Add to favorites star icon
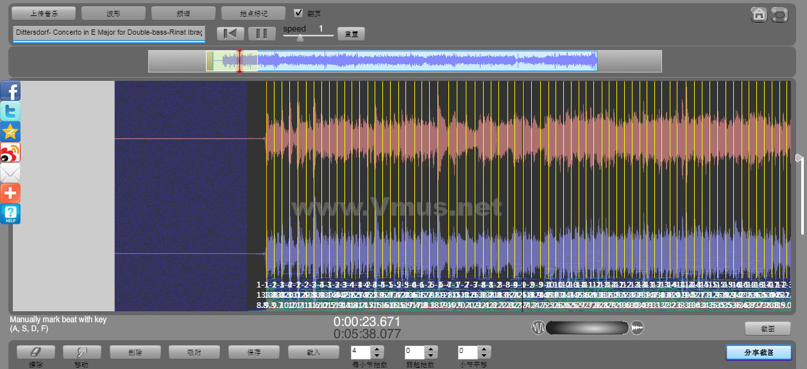This screenshot has height=369, width=807. point(10,132)
